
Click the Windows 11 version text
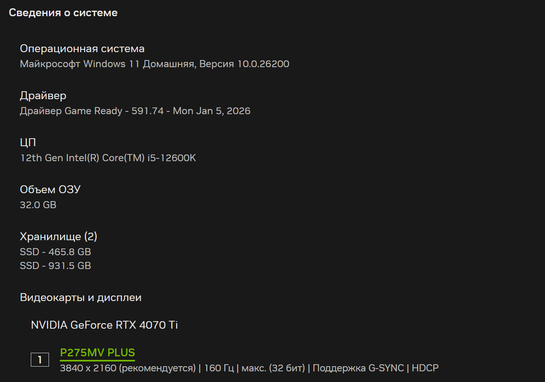click(x=154, y=64)
